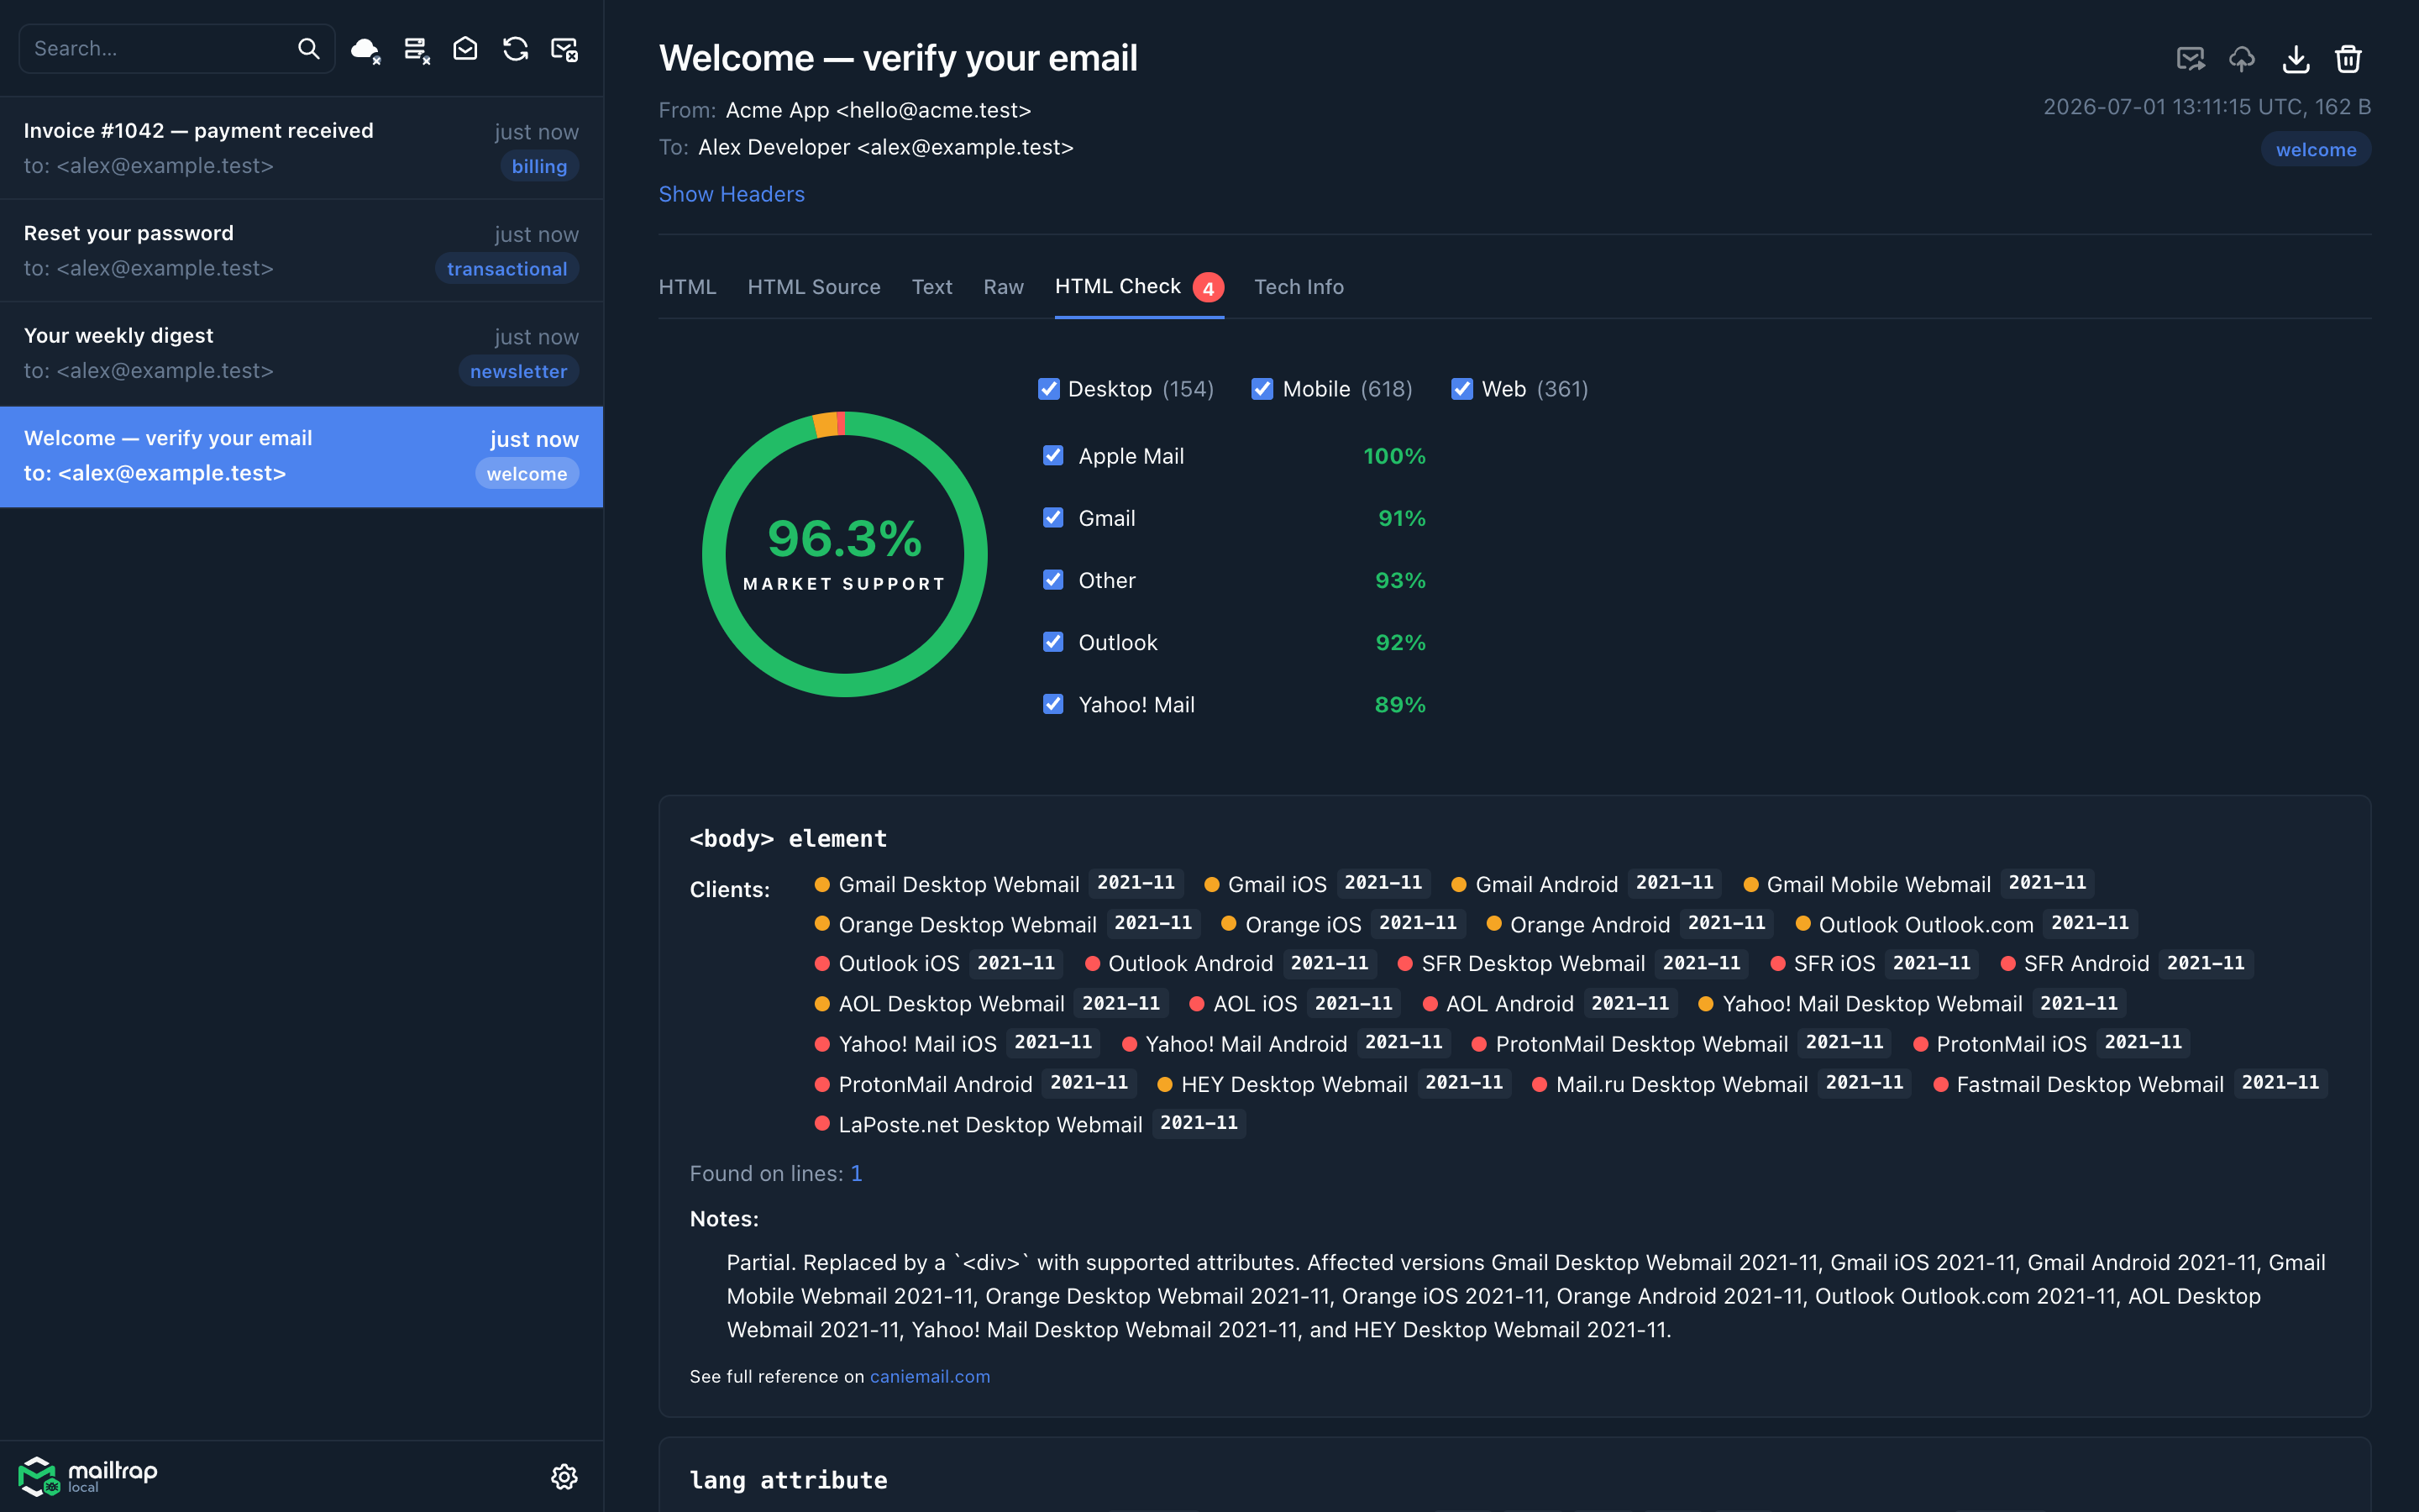2419x1512 pixels.
Task: Select the HTML Check tab
Action: 1139,287
